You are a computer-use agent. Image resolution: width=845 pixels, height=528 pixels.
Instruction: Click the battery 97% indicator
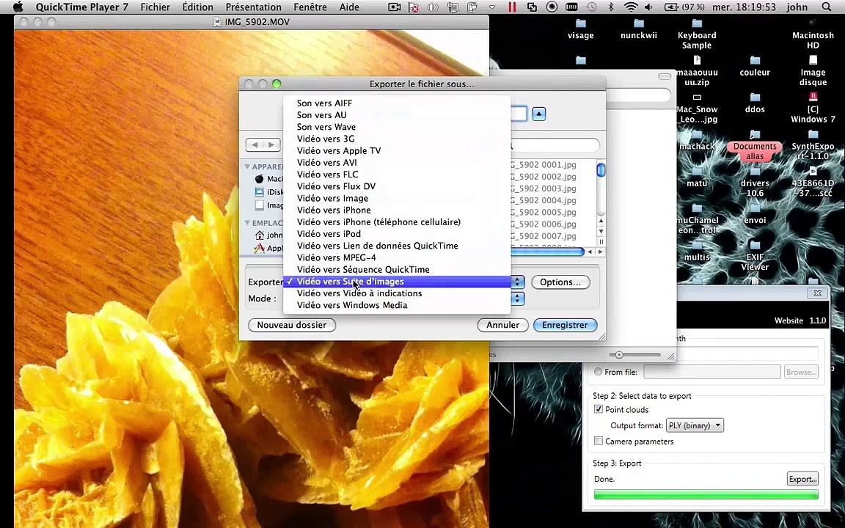pyautogui.click(x=684, y=7)
